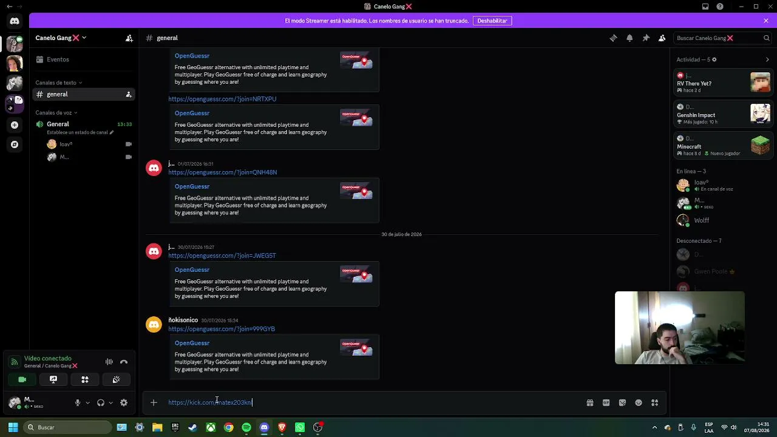
Task: Show hidden system tray icons
Action: click(x=654, y=428)
